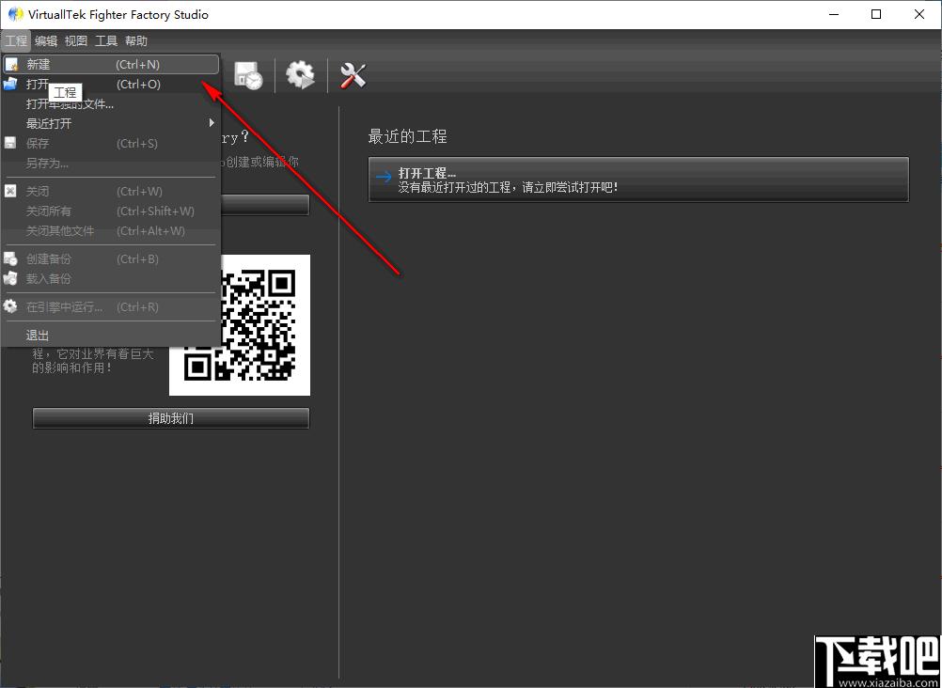Viewport: 942px width, 688px height.
Task: Click the 新建 menu item icon
Action: click(x=11, y=64)
